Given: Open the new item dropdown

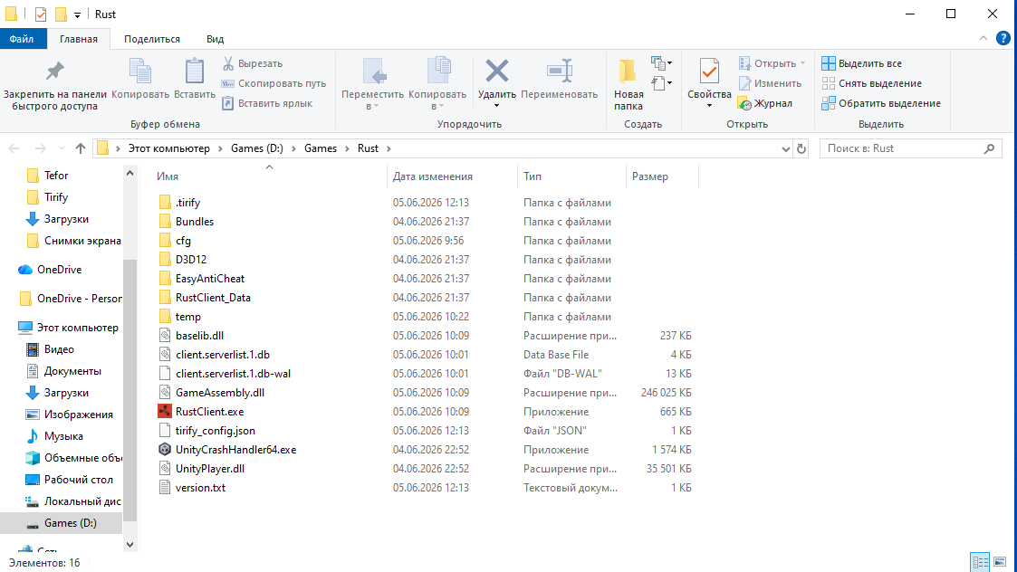Looking at the screenshot, I should (x=662, y=63).
